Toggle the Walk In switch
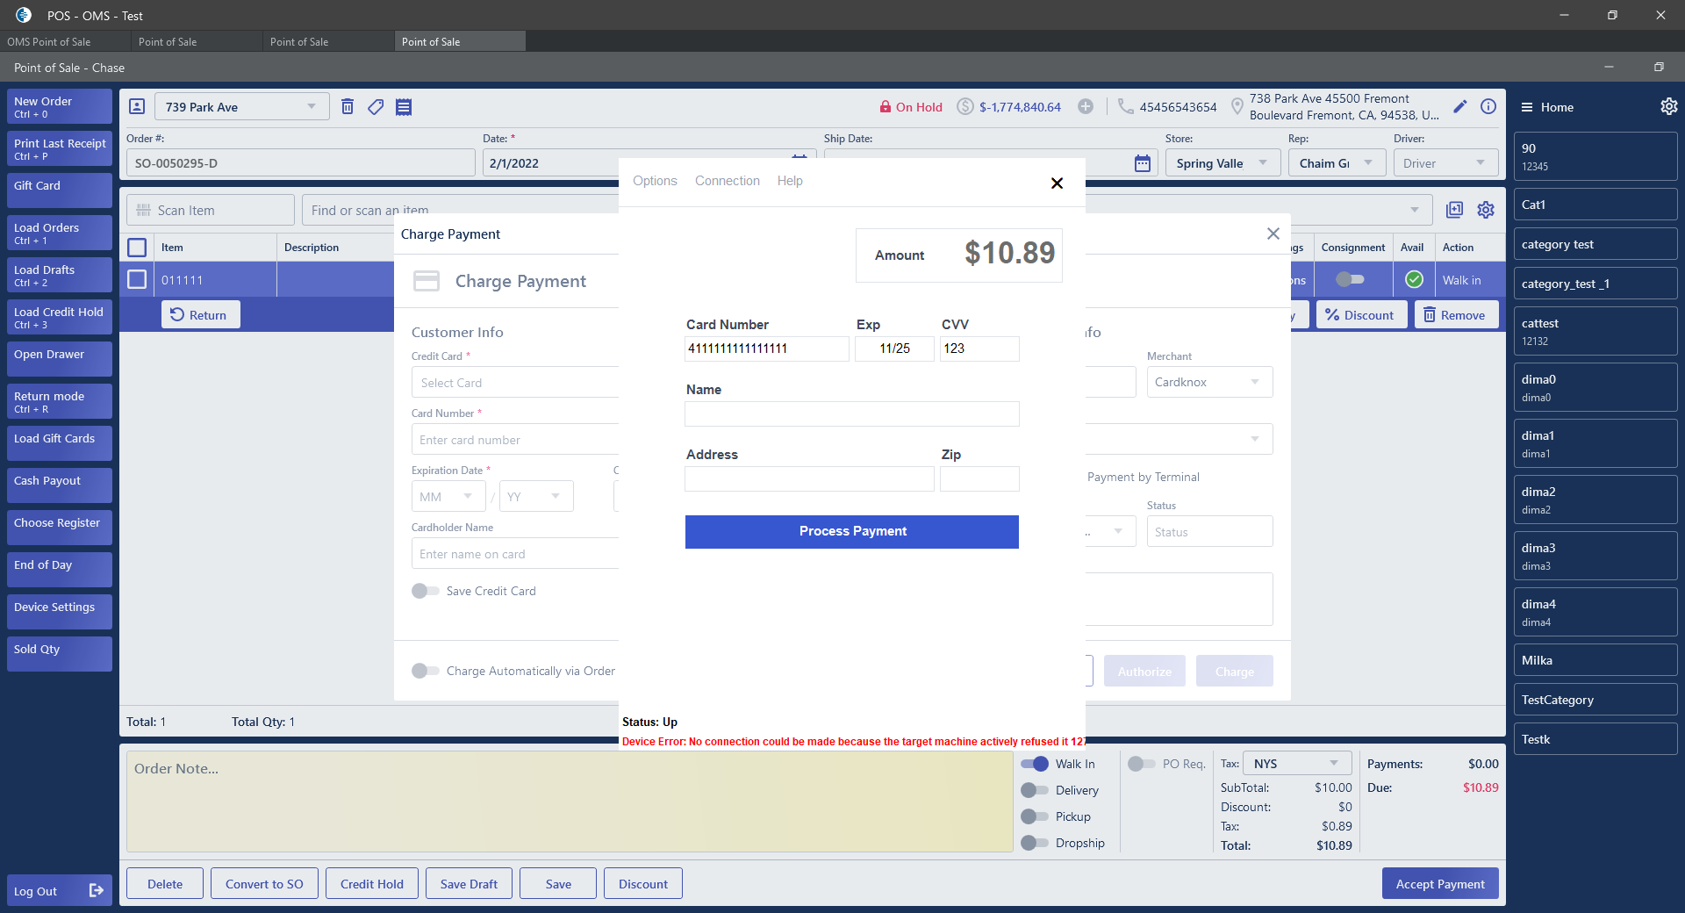This screenshot has height=913, width=1685. point(1035,764)
